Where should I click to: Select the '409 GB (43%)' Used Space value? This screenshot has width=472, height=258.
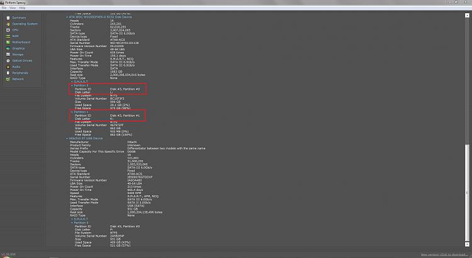pos(120,242)
